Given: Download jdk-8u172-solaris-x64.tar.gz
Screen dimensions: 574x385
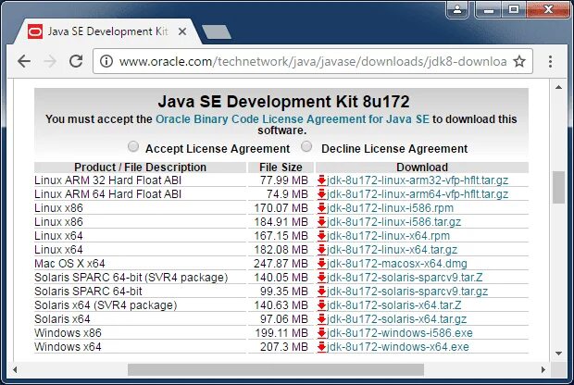Looking at the screenshot, I should (x=396, y=319).
